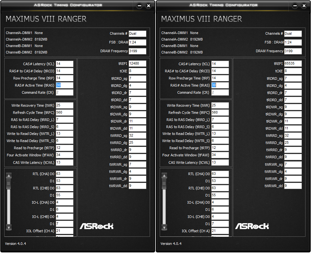Click Command Rate (CR) field in left window
The width and height of the screenshot is (311, 253).
coord(64,92)
